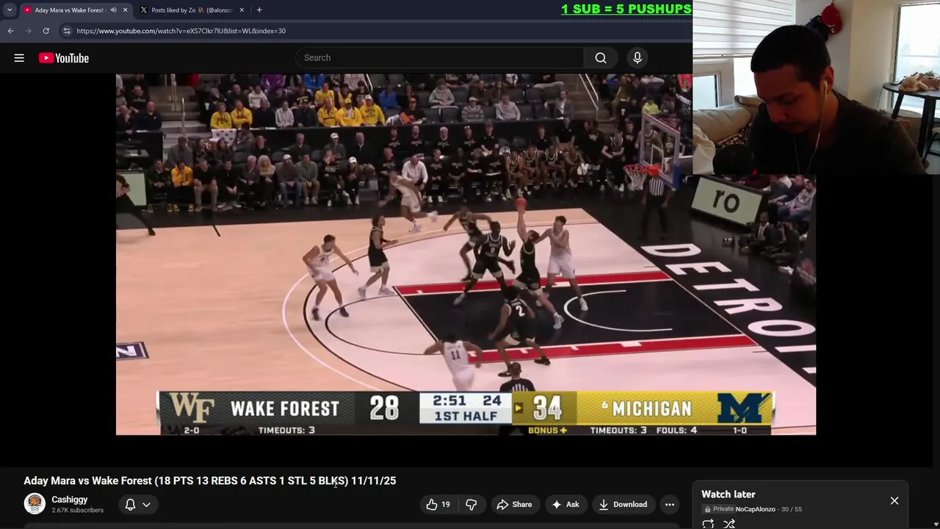Open NoCapAlonzo playlist owner link
The height and width of the screenshot is (529, 940).
pos(755,509)
